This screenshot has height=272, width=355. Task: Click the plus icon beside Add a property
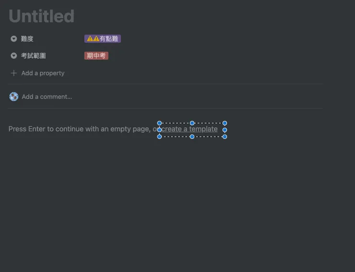[14, 73]
